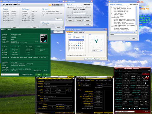Collapse the CPU Tests node in Result Details
The image size is (152, 114).
[x=111, y=13]
